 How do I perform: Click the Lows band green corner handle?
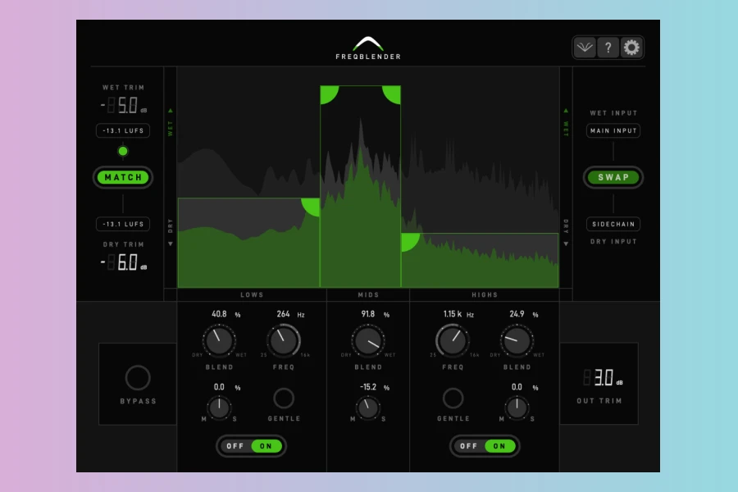[x=312, y=205]
